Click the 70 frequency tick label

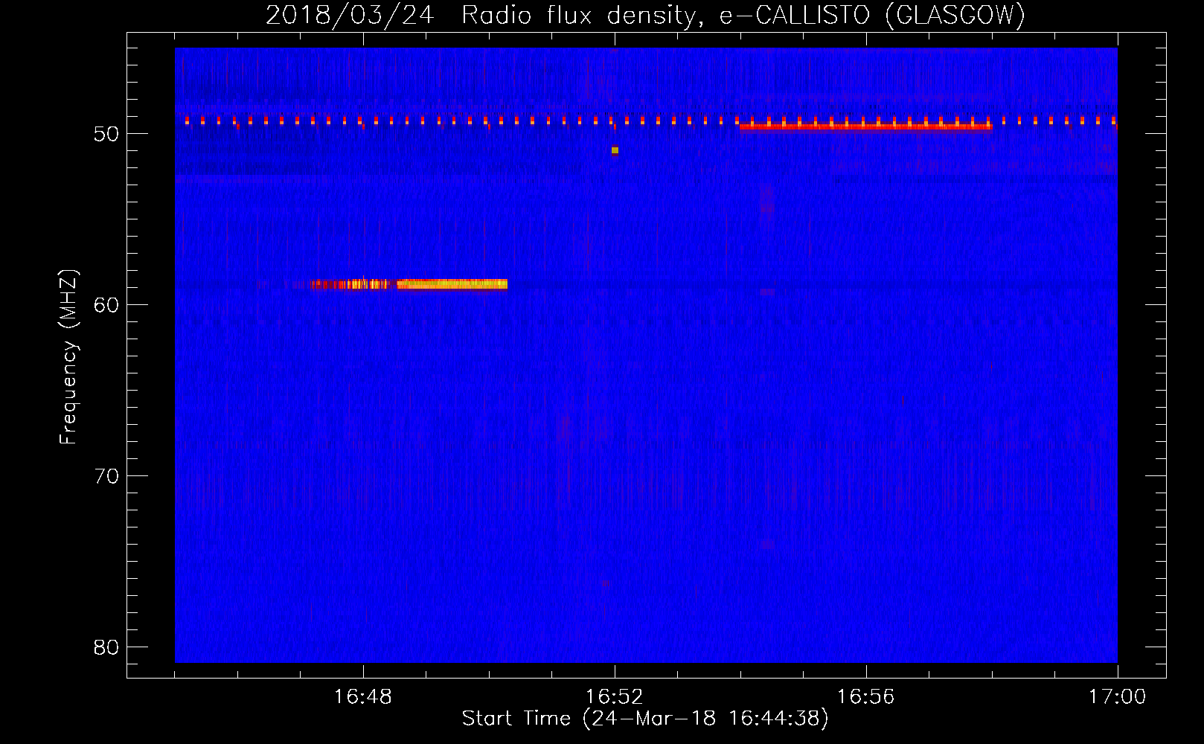[x=106, y=476]
